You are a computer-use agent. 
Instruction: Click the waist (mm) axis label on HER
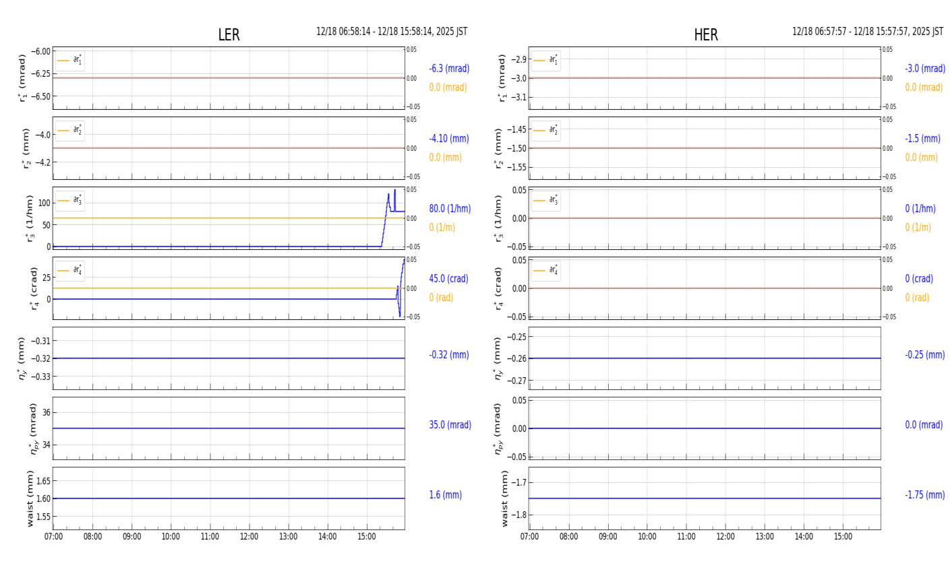tap(504, 498)
